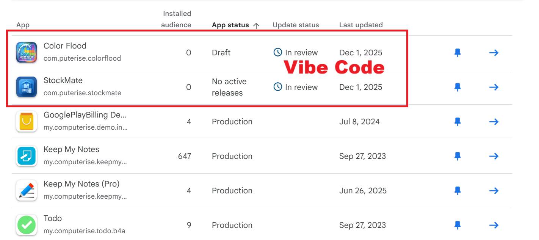This screenshot has height=240, width=539.
Task: Open the GooglePlayBilling Demo app link
Action: [x=85, y=115]
